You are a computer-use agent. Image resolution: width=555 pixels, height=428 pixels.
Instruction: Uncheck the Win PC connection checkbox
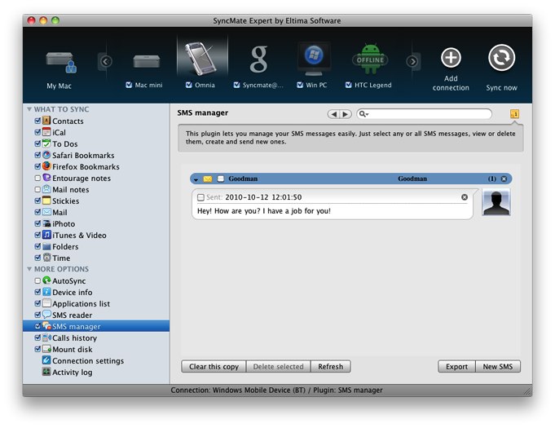tap(300, 85)
